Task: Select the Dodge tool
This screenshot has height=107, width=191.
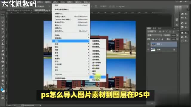Action: pyautogui.click(x=3, y=62)
